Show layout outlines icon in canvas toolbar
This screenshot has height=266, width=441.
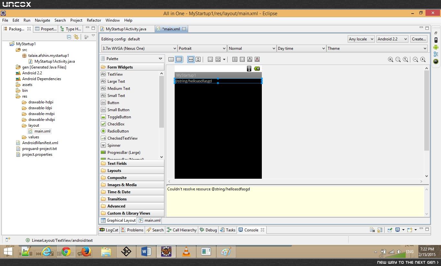(210, 59)
